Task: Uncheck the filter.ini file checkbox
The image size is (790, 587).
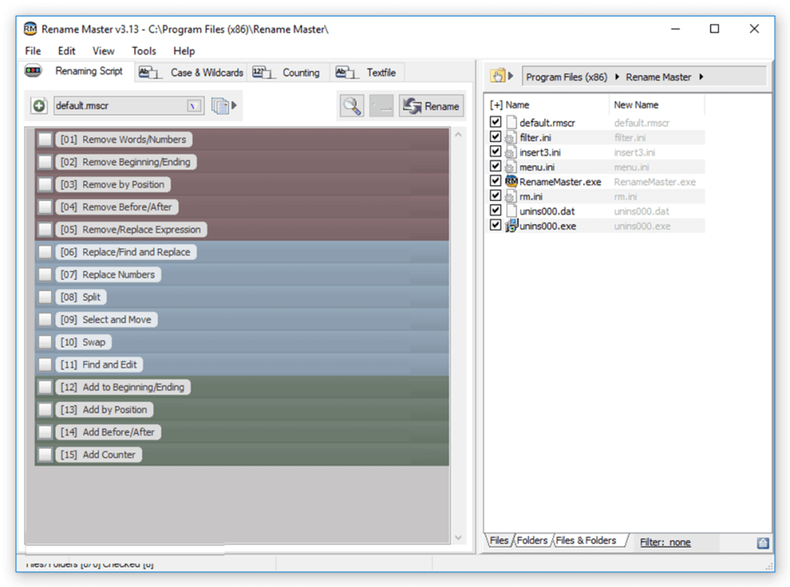Action: [495, 137]
